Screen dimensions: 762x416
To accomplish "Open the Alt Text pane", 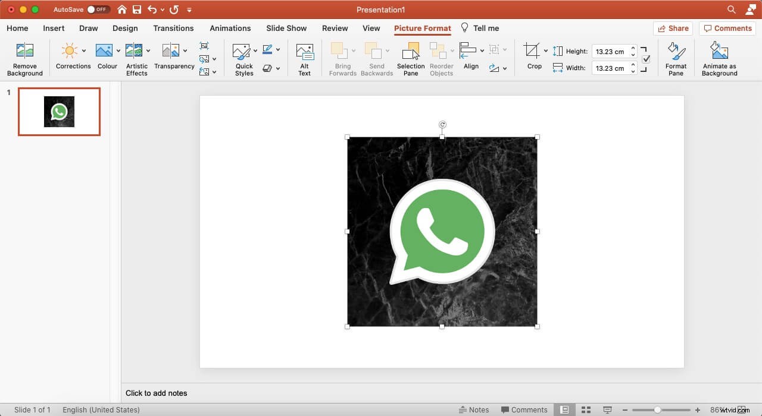I will (305, 58).
